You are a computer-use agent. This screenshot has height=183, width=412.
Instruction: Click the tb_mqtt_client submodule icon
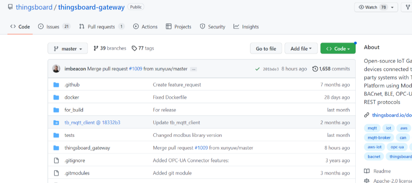tap(56, 122)
